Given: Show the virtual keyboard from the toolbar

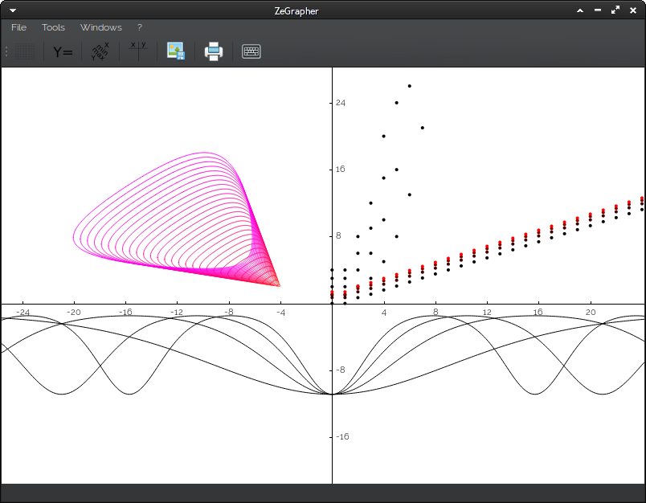Looking at the screenshot, I should point(251,51).
